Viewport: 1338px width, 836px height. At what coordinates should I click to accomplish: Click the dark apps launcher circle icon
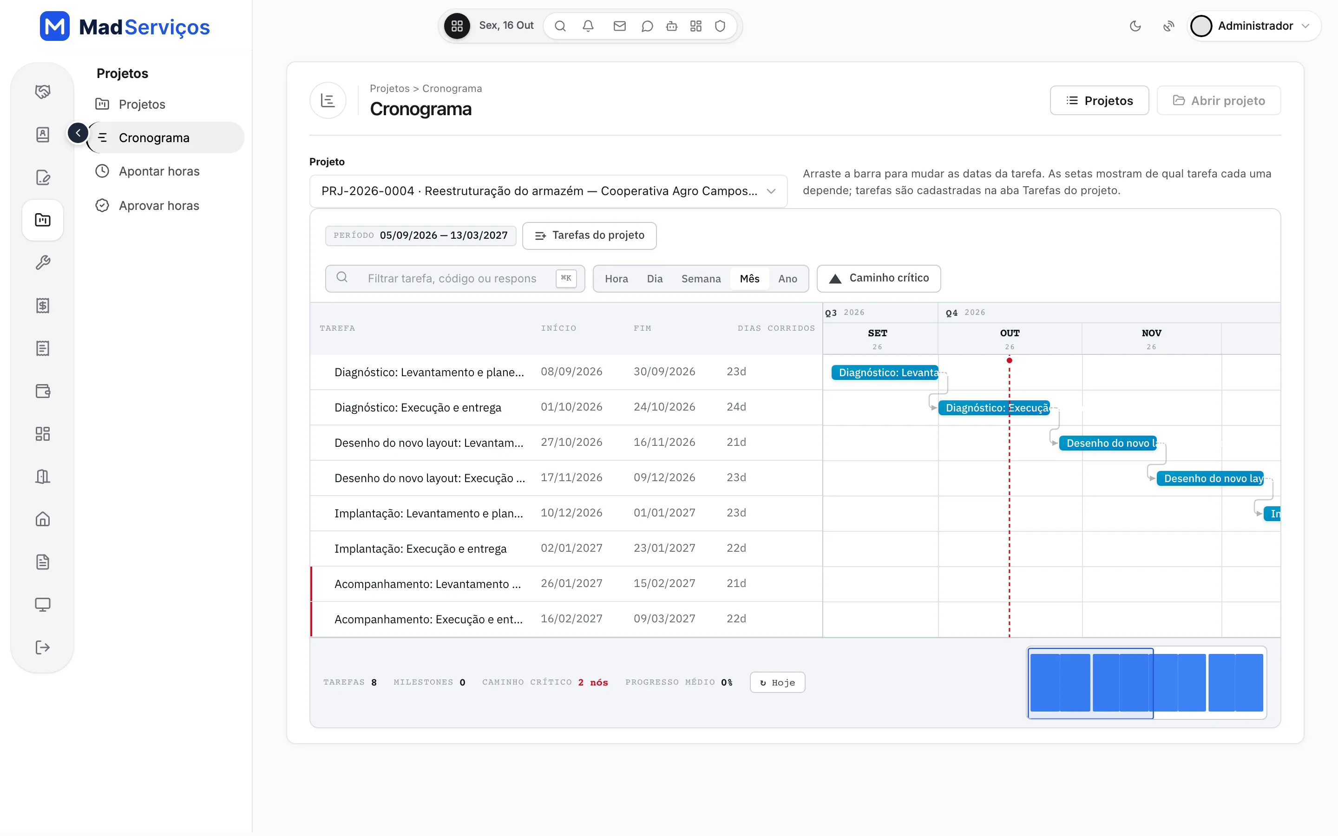[x=457, y=26]
